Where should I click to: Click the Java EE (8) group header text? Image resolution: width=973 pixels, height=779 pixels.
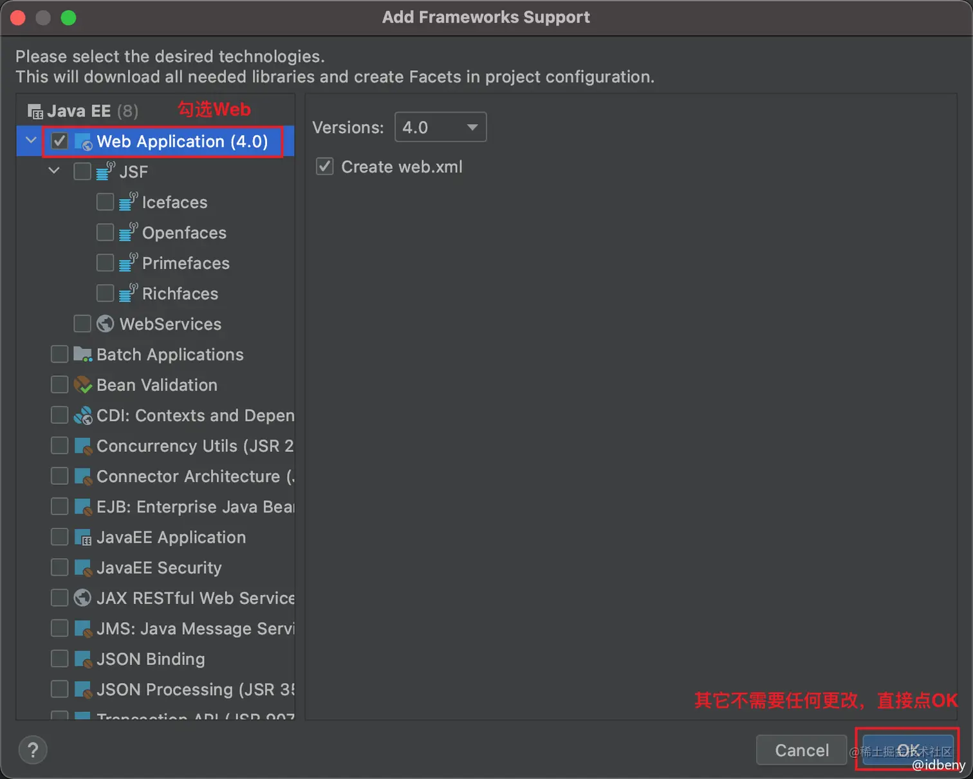[93, 111]
